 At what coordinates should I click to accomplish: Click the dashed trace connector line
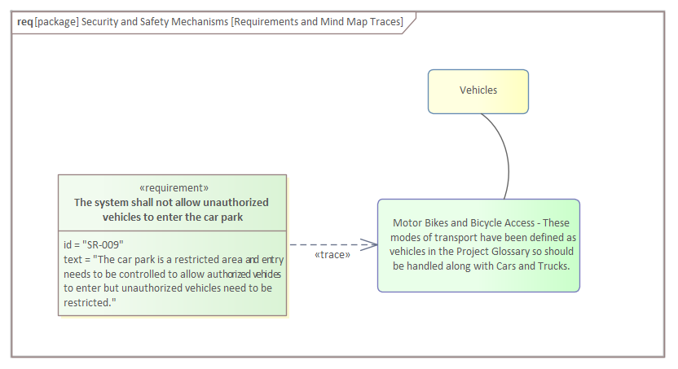click(326, 244)
